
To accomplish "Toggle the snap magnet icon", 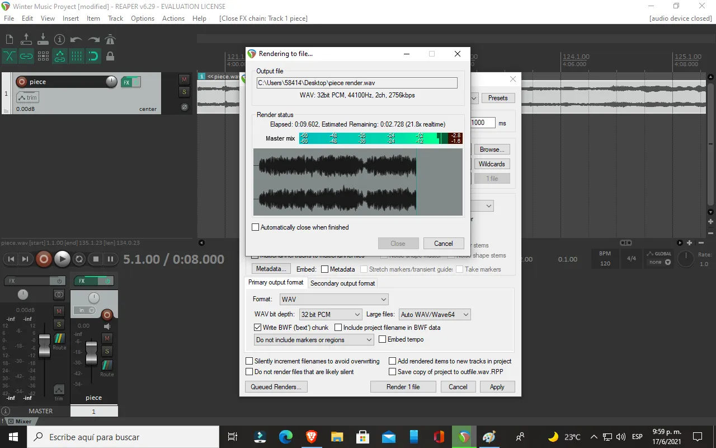I will [x=93, y=56].
